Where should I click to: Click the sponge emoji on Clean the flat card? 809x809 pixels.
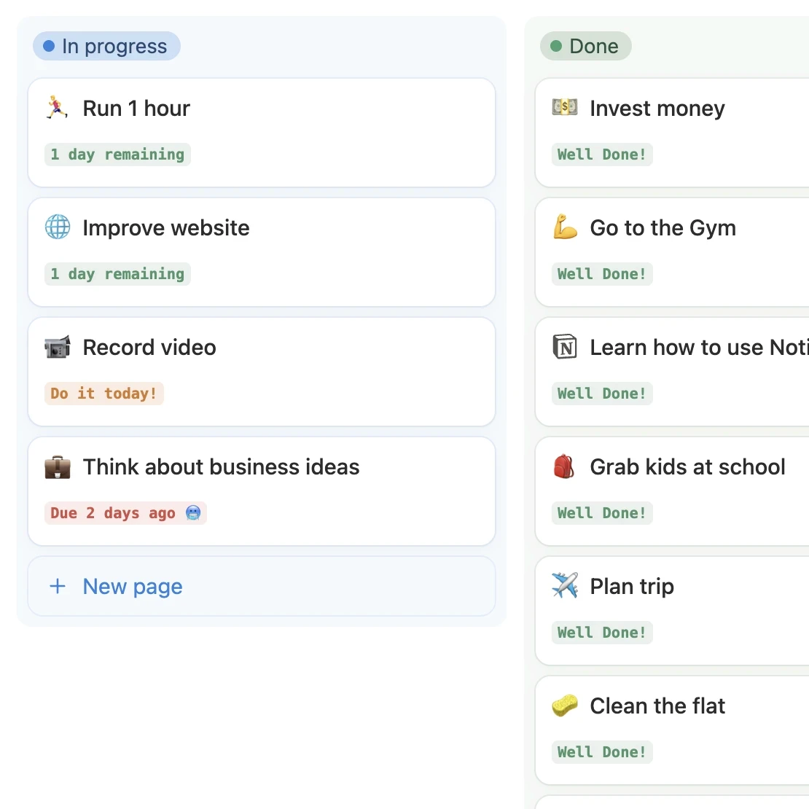pyautogui.click(x=564, y=706)
